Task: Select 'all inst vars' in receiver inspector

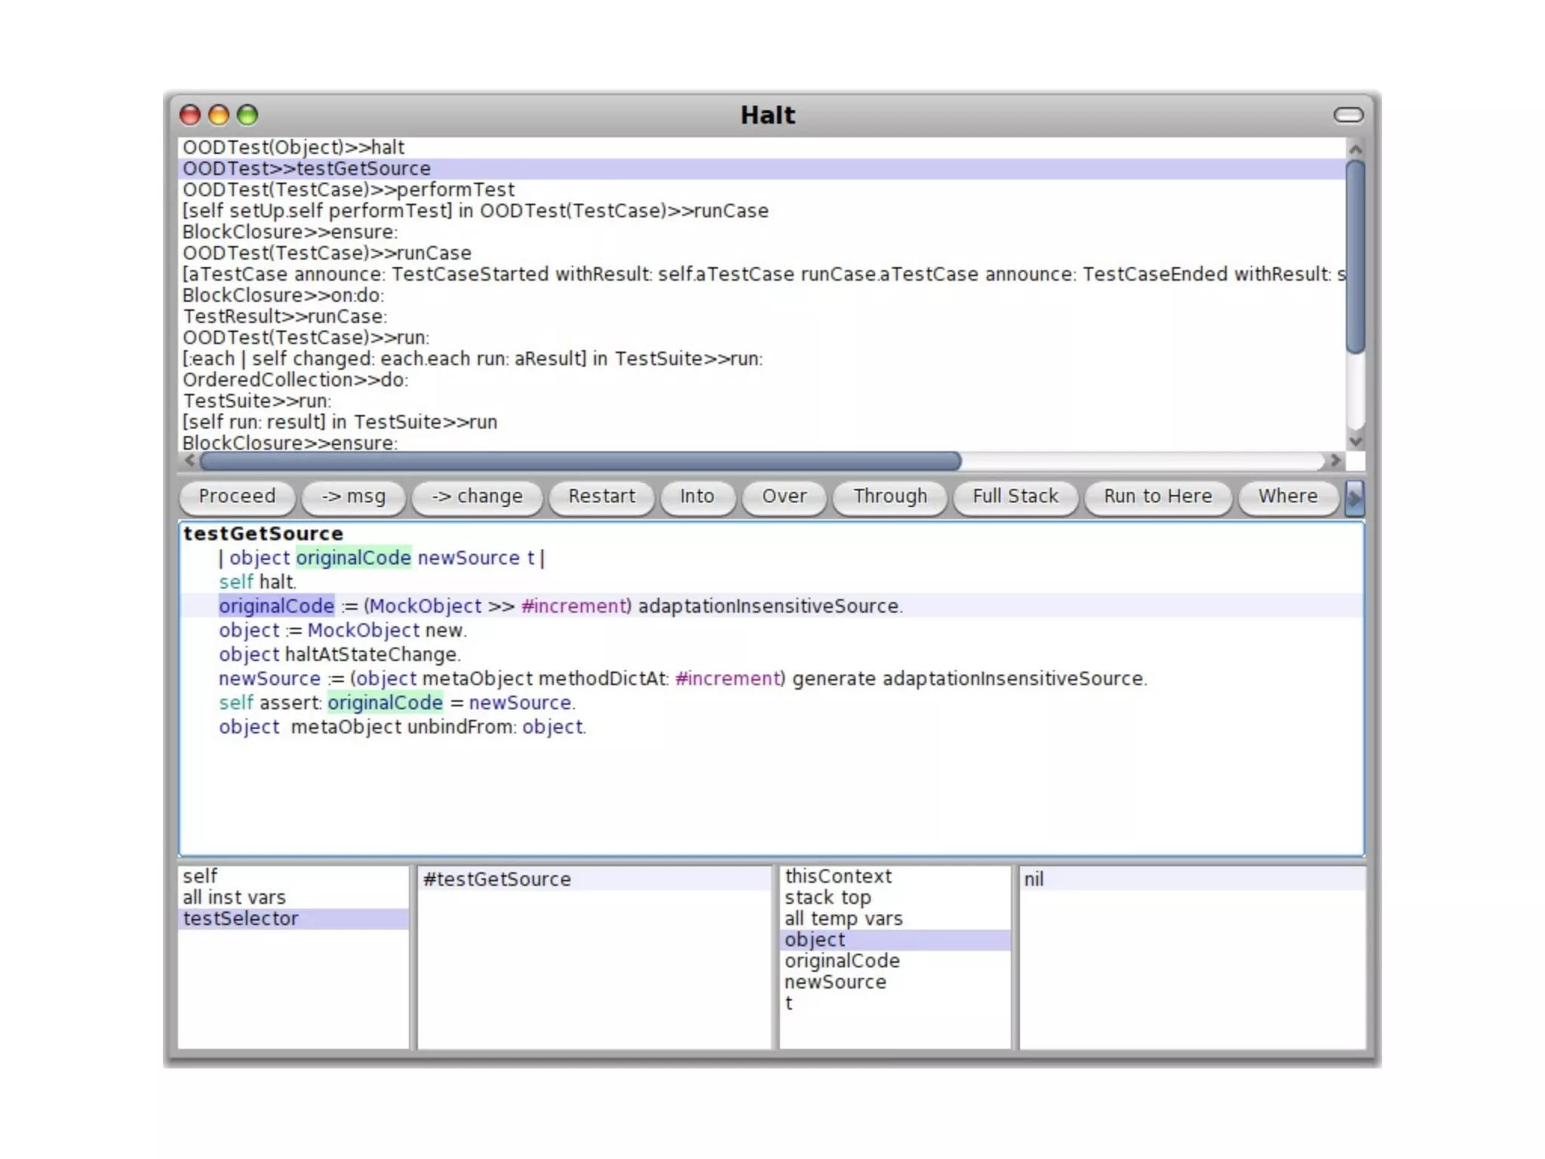Action: pyautogui.click(x=234, y=897)
